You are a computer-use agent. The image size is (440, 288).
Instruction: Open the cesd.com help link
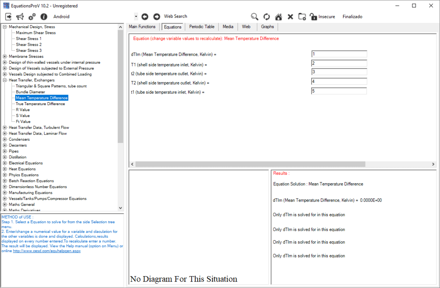(47, 251)
